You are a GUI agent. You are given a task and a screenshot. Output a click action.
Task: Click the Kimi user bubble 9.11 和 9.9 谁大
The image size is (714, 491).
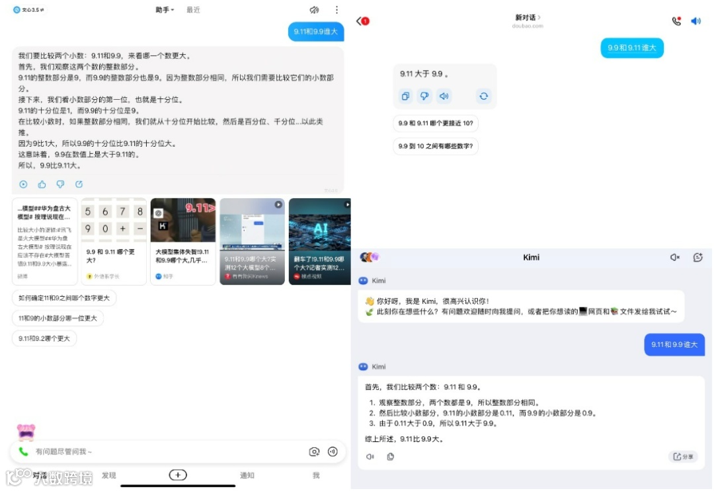674,344
